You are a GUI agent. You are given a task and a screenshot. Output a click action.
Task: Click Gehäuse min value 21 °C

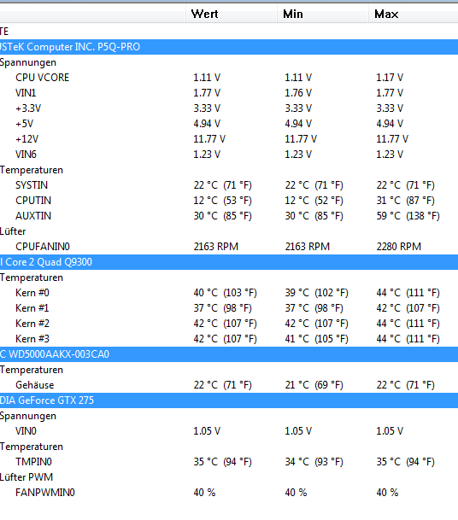tap(314, 385)
